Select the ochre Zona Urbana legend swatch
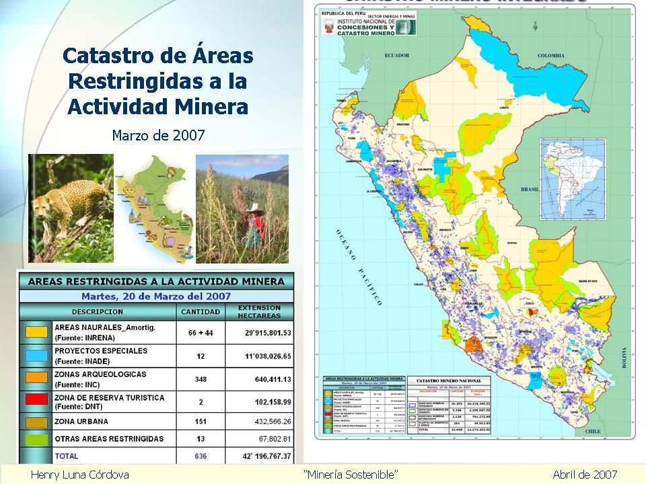 click(x=36, y=422)
